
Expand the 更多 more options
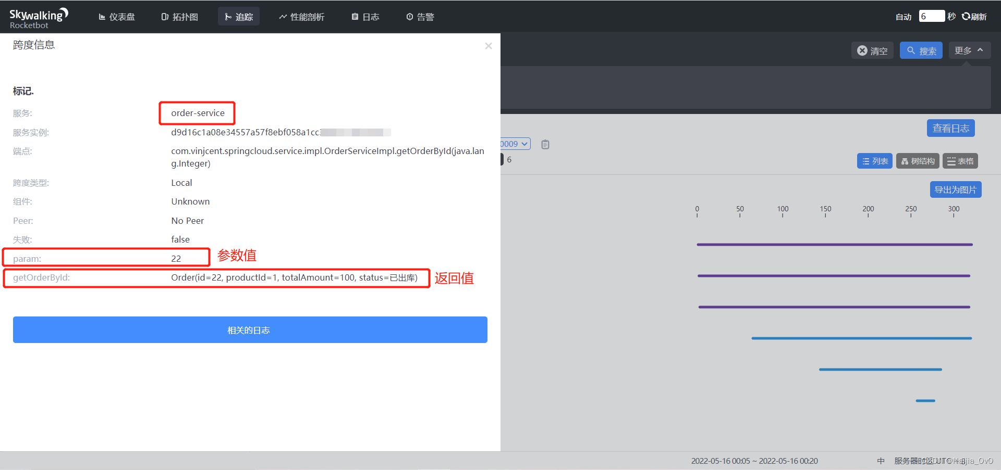click(969, 50)
